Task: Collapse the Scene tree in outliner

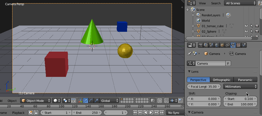Action: click(188, 10)
